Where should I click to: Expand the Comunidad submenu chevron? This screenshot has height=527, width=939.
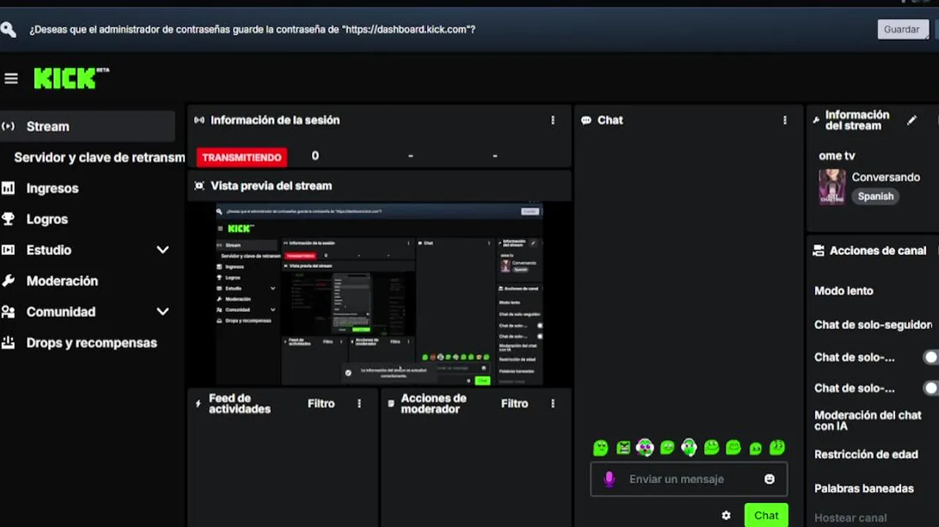click(x=162, y=311)
